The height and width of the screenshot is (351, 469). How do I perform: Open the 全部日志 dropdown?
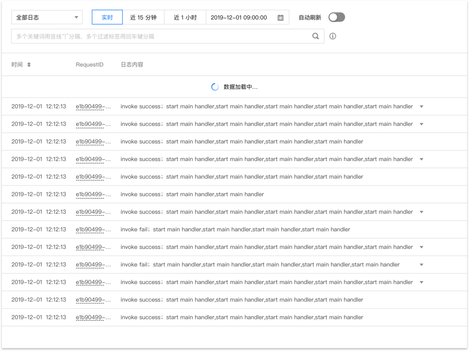46,17
